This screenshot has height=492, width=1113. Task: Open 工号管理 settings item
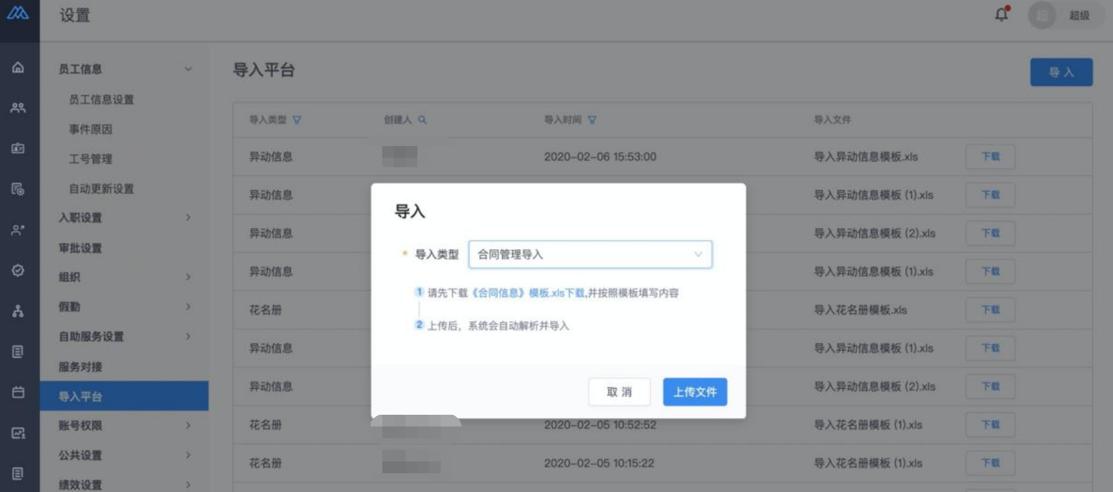[90, 159]
